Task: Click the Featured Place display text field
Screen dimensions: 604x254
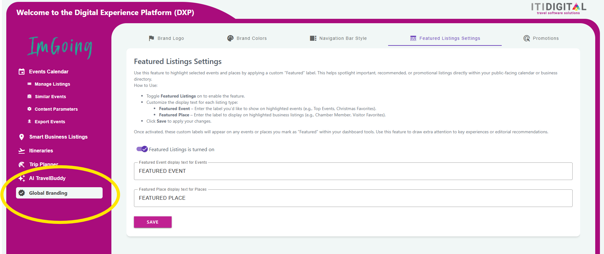Action: click(353, 198)
